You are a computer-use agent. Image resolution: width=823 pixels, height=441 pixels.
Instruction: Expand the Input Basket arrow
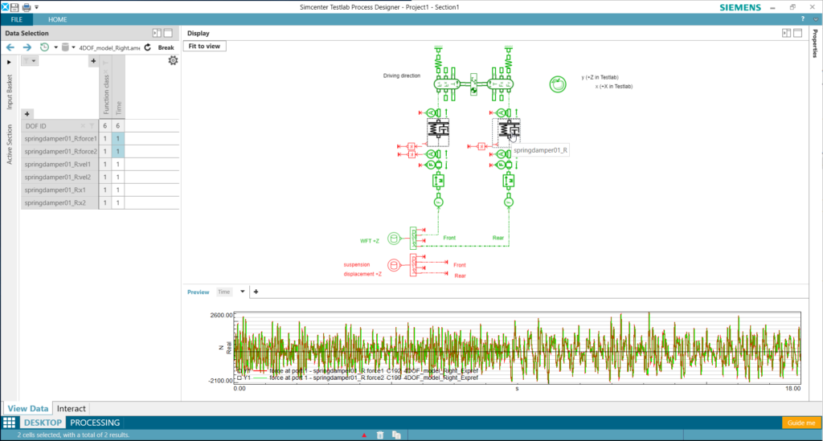9,62
